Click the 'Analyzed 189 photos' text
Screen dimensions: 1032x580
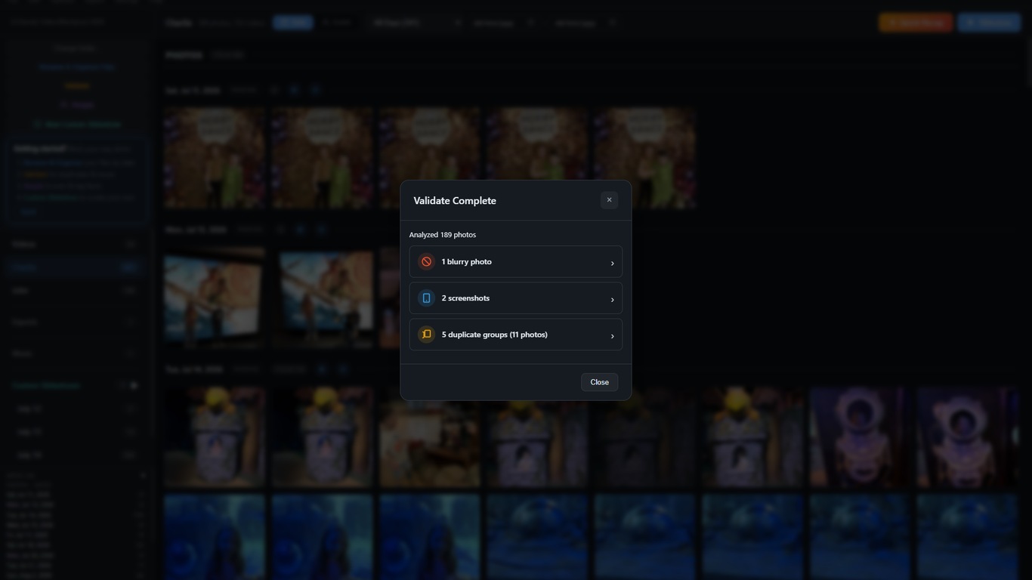point(443,235)
